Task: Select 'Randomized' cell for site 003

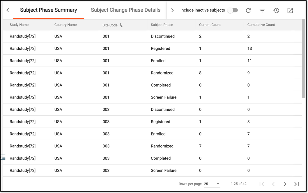Action: pos(162,146)
